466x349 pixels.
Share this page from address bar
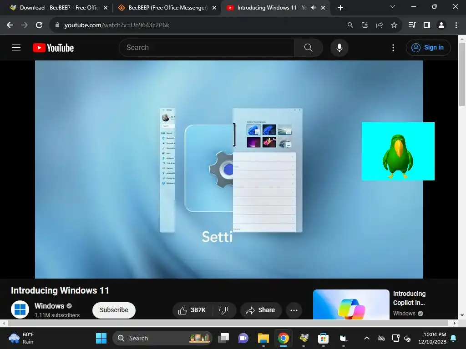click(x=380, y=25)
